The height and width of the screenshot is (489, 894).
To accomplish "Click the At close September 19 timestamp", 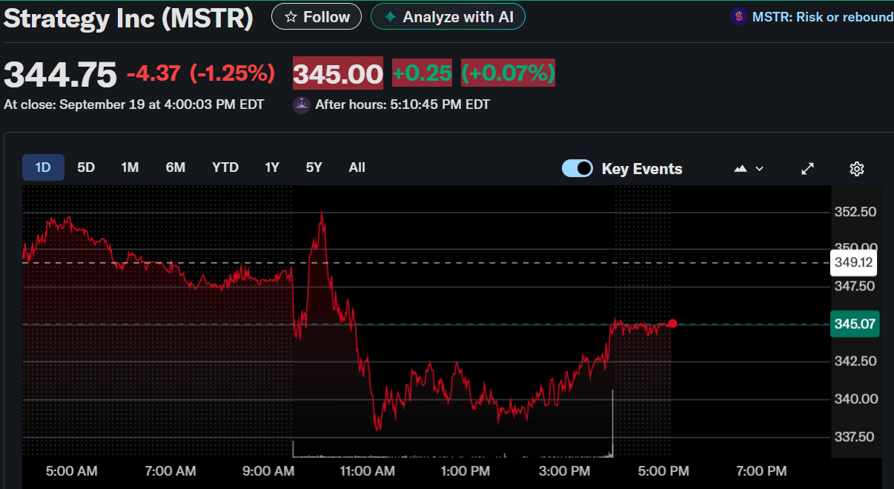I will tap(133, 104).
